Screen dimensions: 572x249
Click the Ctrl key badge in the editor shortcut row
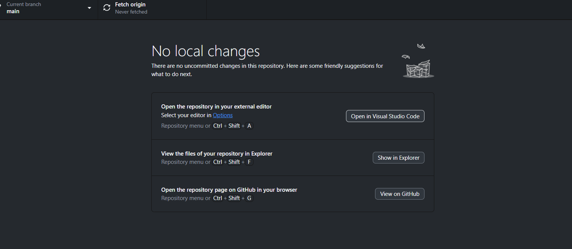pyautogui.click(x=218, y=126)
